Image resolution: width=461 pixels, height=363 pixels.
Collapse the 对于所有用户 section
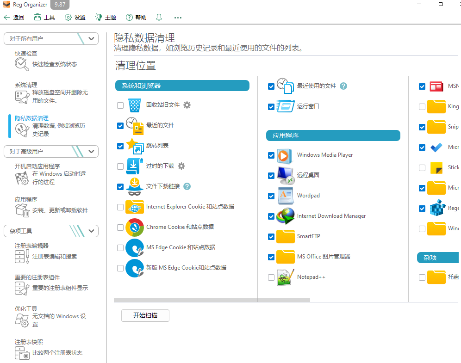point(91,39)
